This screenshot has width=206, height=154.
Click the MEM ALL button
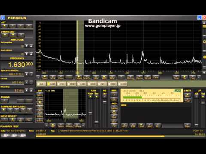pos(158,126)
